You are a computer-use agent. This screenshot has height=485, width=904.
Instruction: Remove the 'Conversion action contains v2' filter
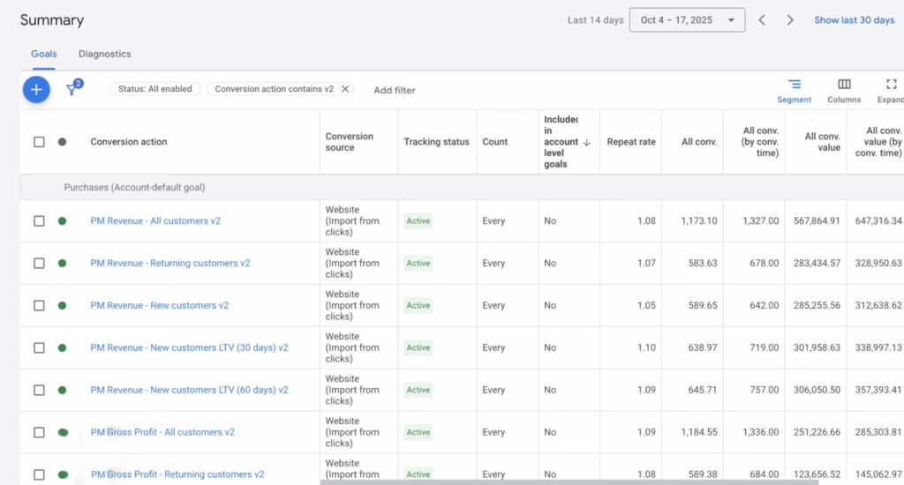coord(345,89)
